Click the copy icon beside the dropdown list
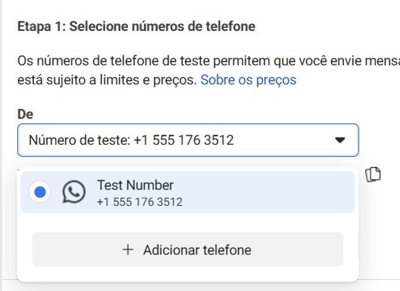Image resolution: width=400 pixels, height=291 pixels. (x=374, y=175)
